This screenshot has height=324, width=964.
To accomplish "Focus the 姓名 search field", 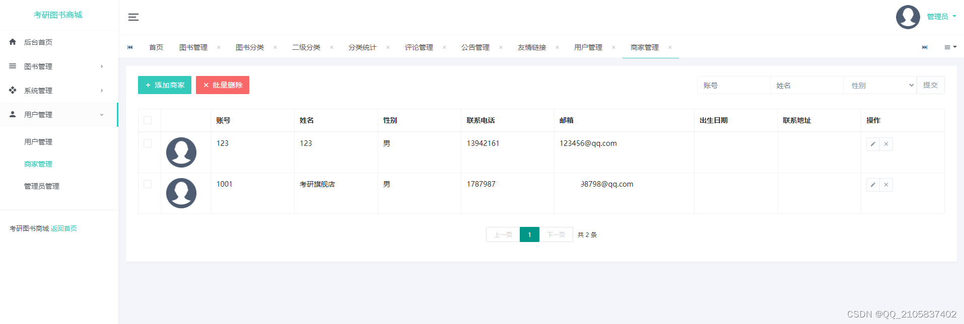I will (807, 85).
